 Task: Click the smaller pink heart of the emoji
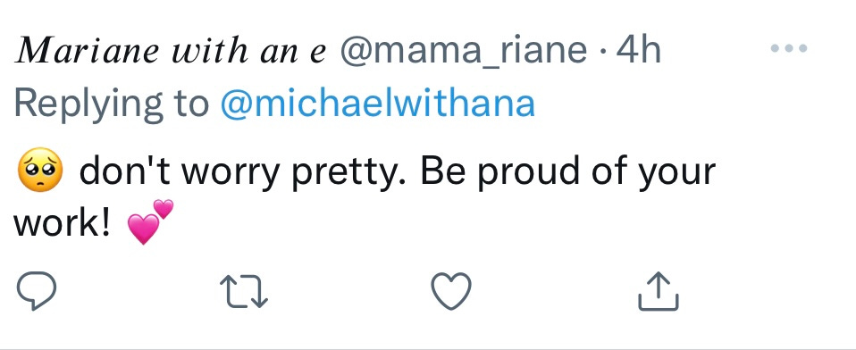click(x=164, y=209)
